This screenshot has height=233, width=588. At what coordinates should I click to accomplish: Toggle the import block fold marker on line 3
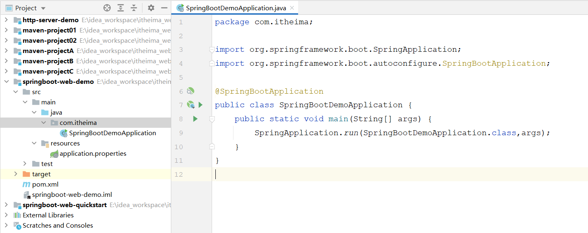212,50
